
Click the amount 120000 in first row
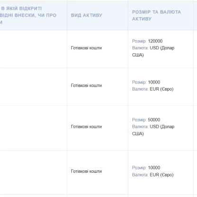155,41
